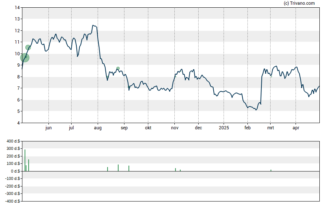Click the price line low near 5 in February
326x207 pixels.
point(256,110)
